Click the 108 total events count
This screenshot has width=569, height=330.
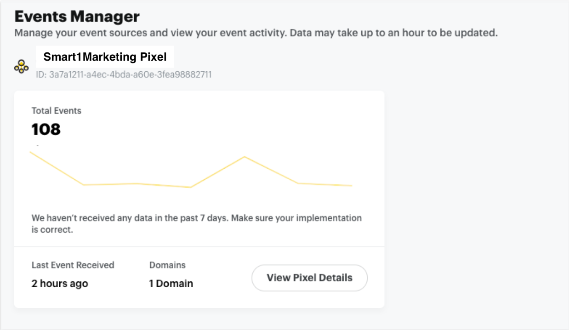coord(46,130)
